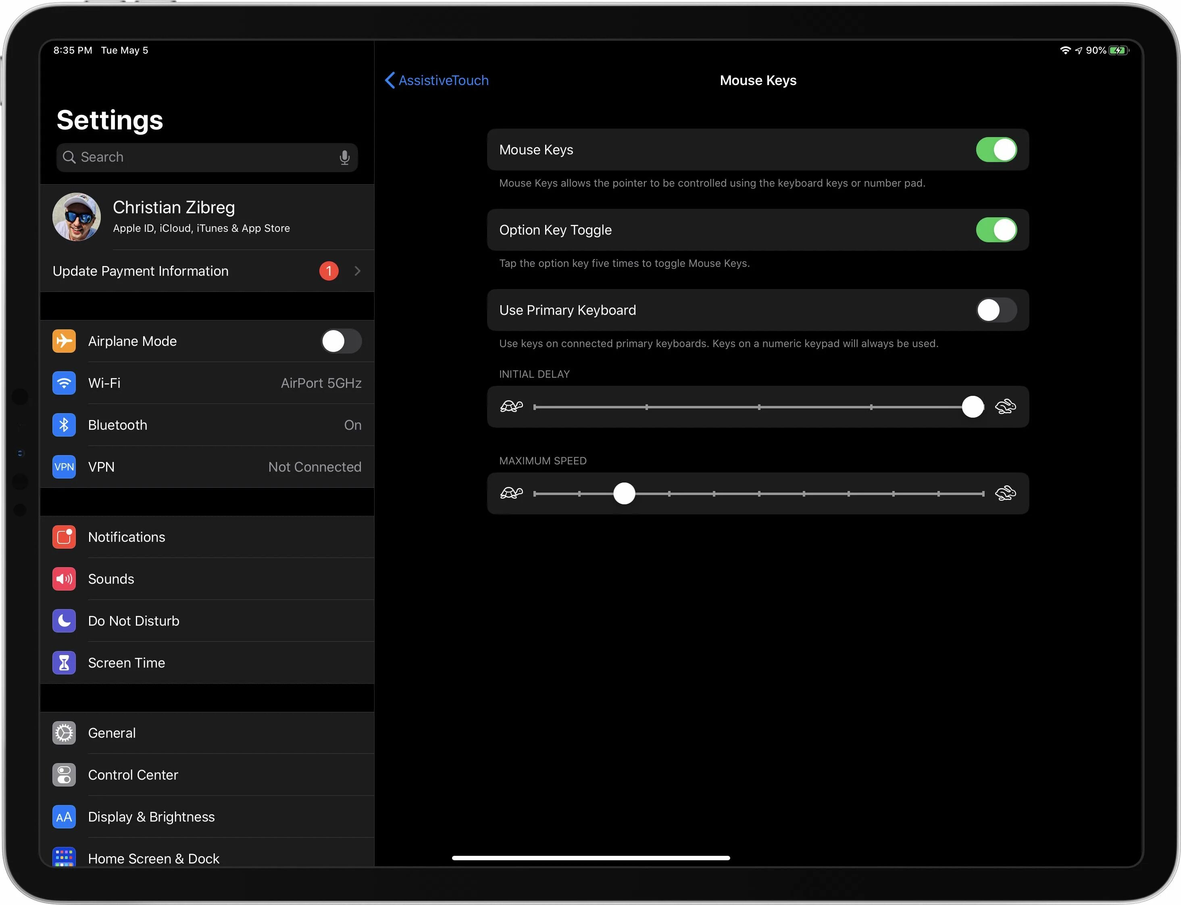Tap the Screen Time hourglass icon

tap(64, 663)
